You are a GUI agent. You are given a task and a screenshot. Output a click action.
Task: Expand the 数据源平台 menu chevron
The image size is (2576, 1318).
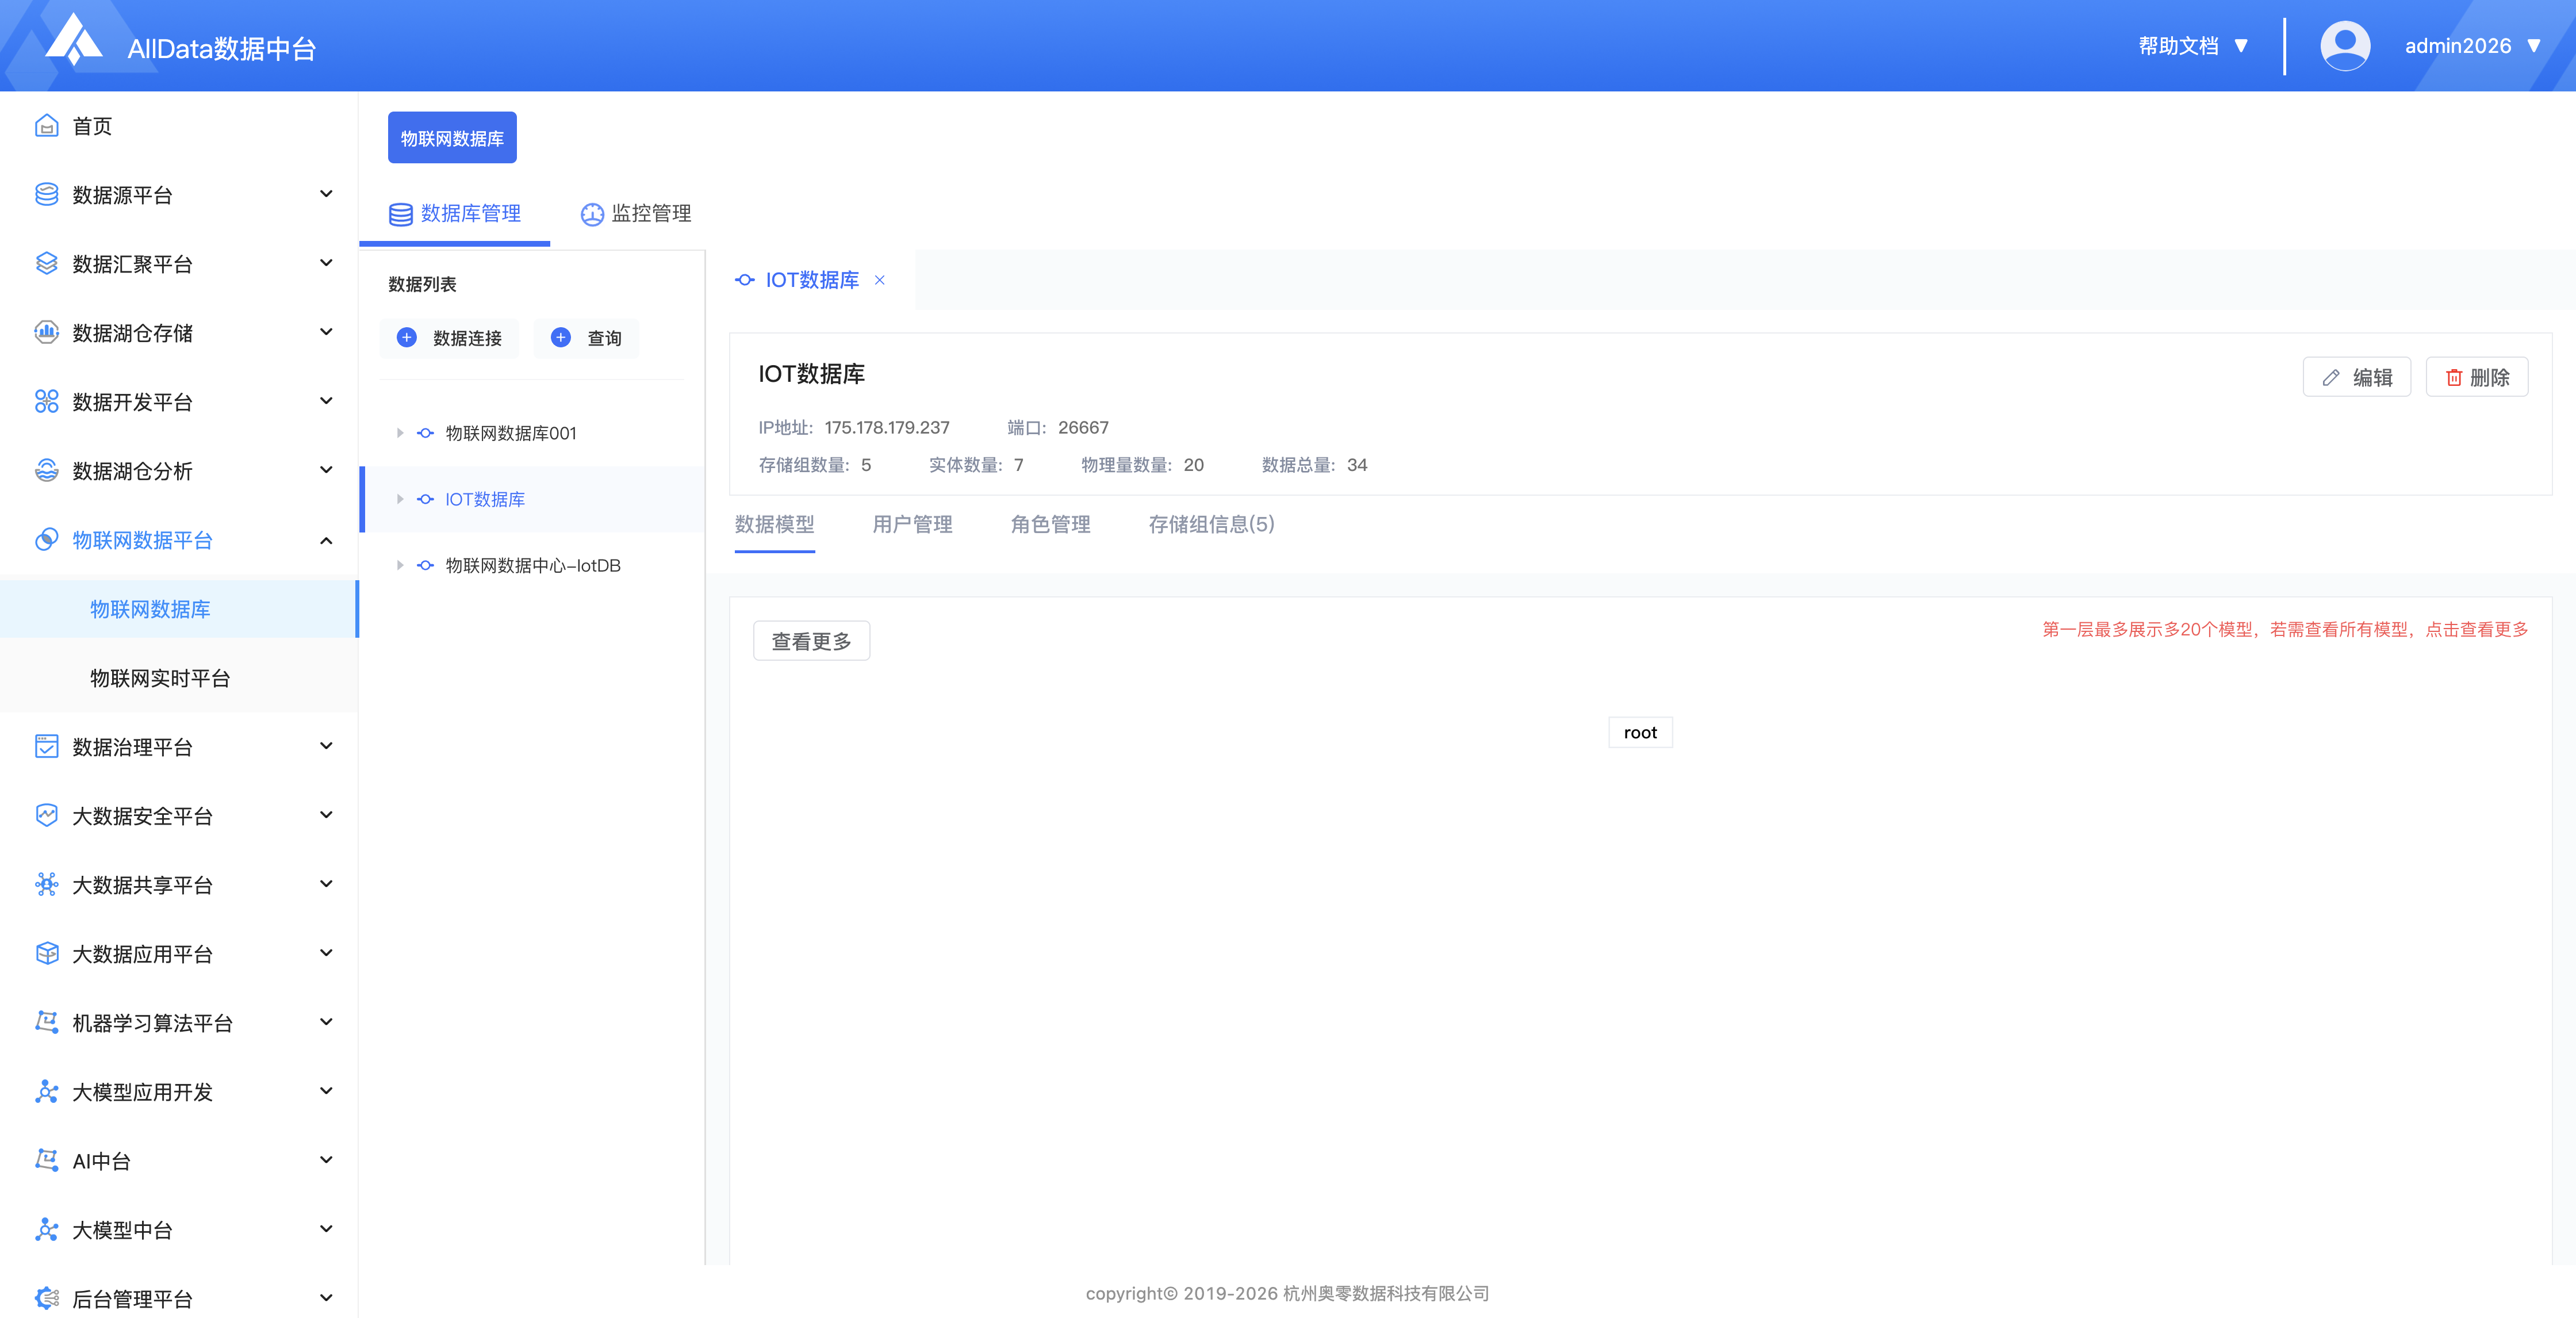tap(326, 193)
